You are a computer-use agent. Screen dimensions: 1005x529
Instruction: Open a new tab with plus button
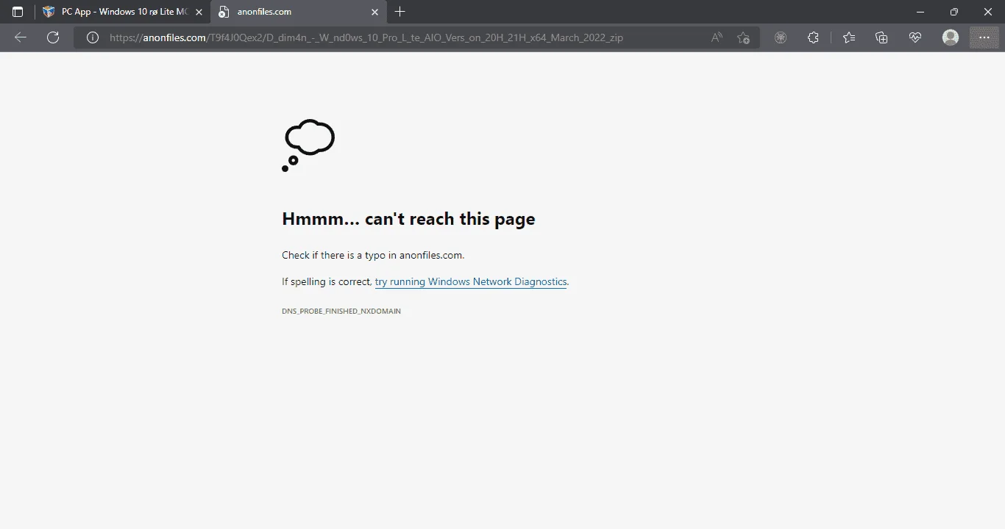399,12
